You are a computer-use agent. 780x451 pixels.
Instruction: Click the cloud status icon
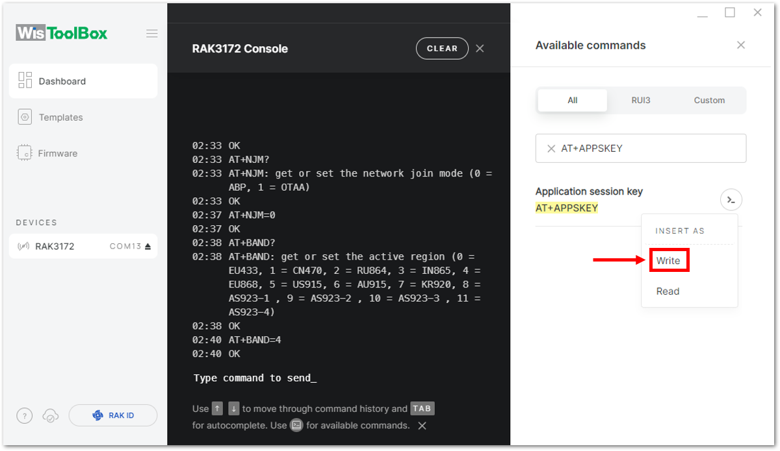point(50,416)
